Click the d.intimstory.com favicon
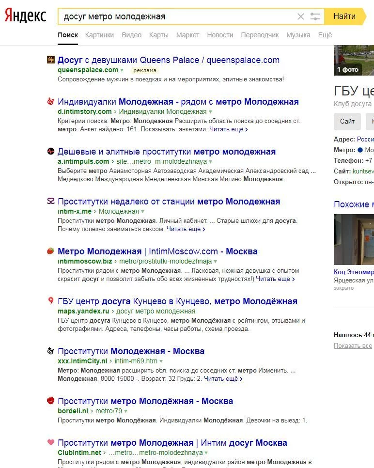This screenshot has width=374, height=468. click(x=51, y=101)
